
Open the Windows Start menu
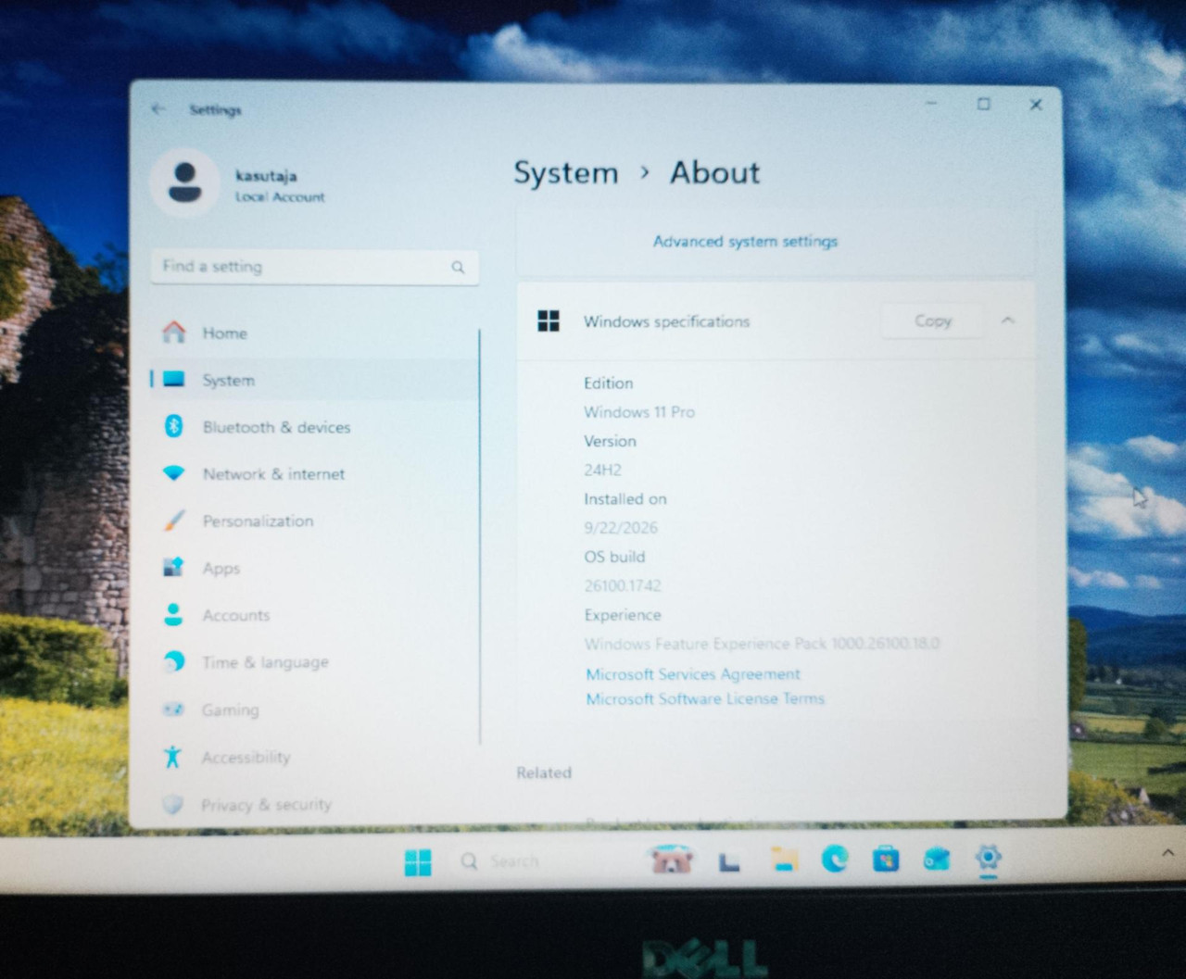[418, 862]
